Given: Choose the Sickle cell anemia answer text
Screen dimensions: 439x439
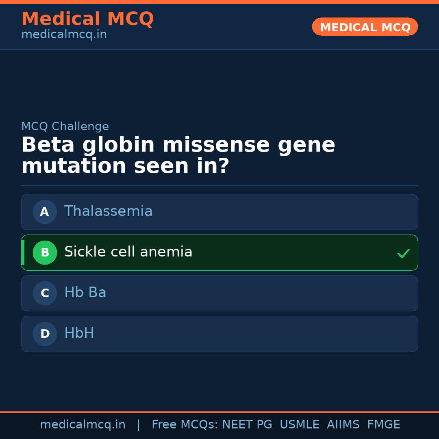Looking at the screenshot, I should click(128, 252).
